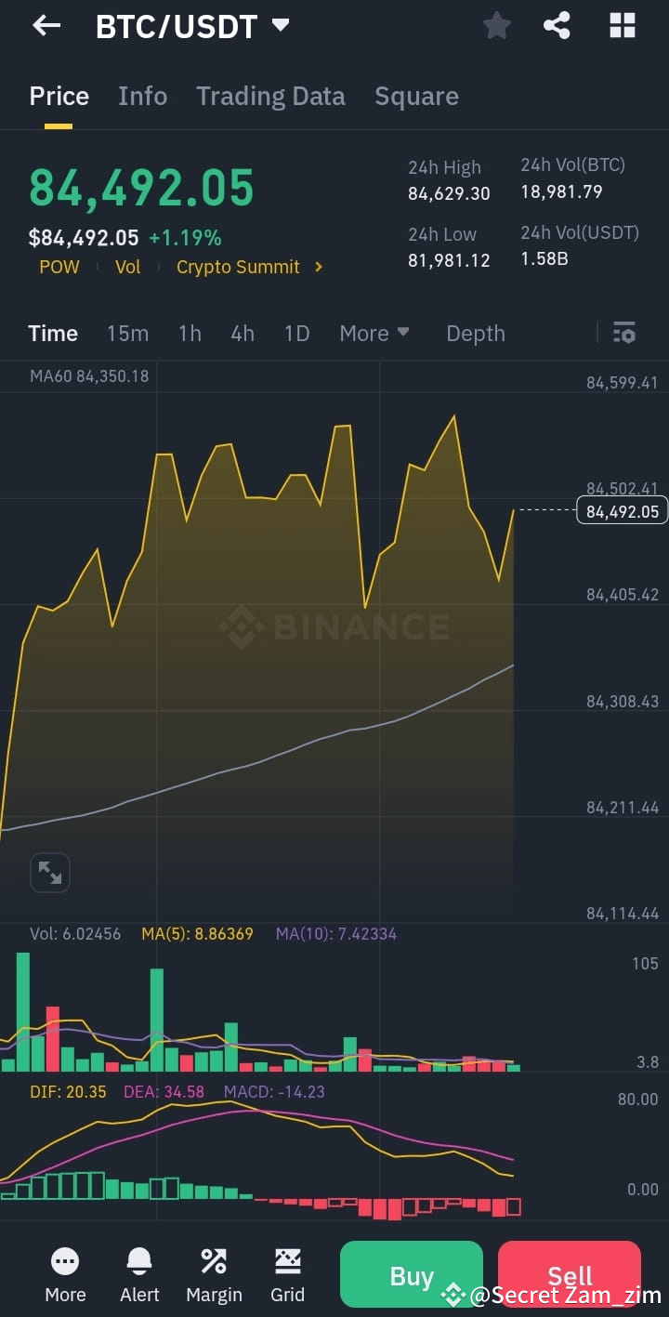Switch to the Trading Data tab
The width and height of the screenshot is (669, 1317).
(270, 97)
